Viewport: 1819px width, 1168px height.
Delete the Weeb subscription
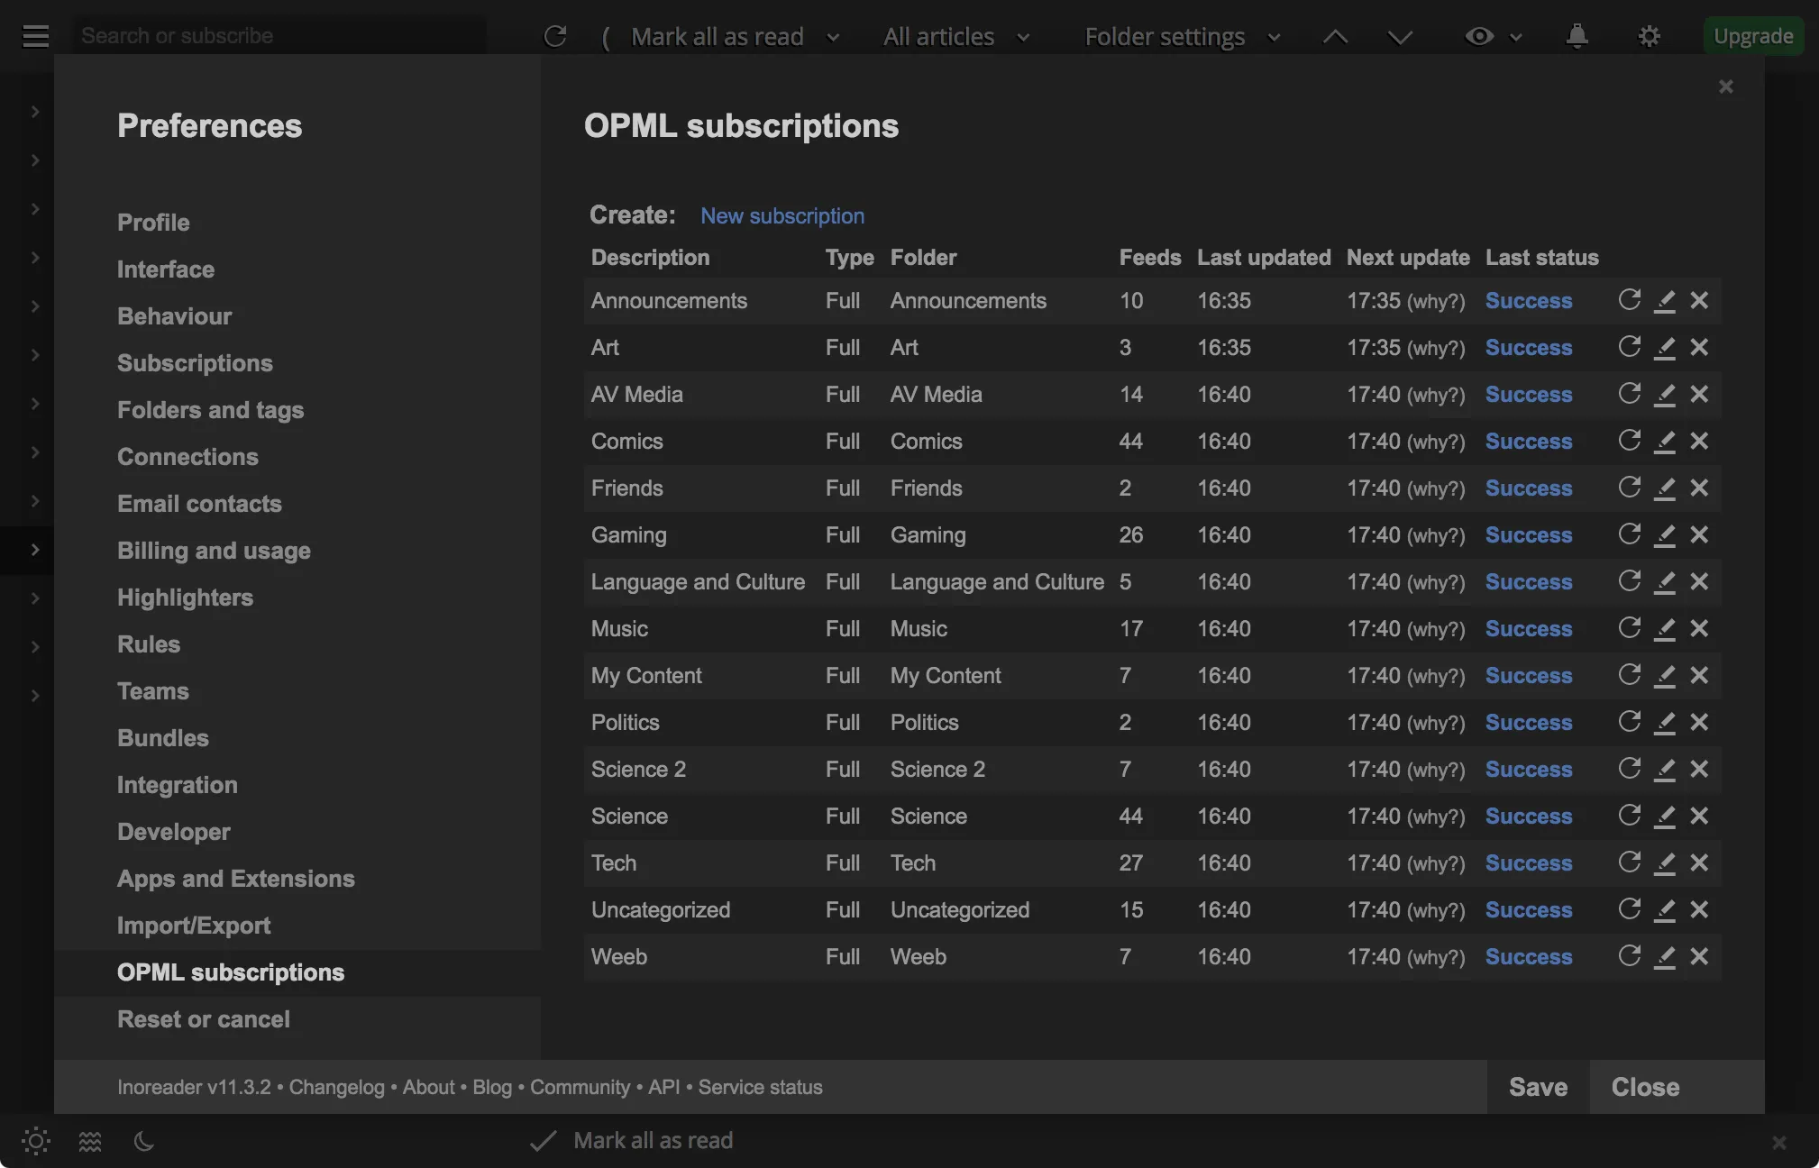pos(1699,956)
